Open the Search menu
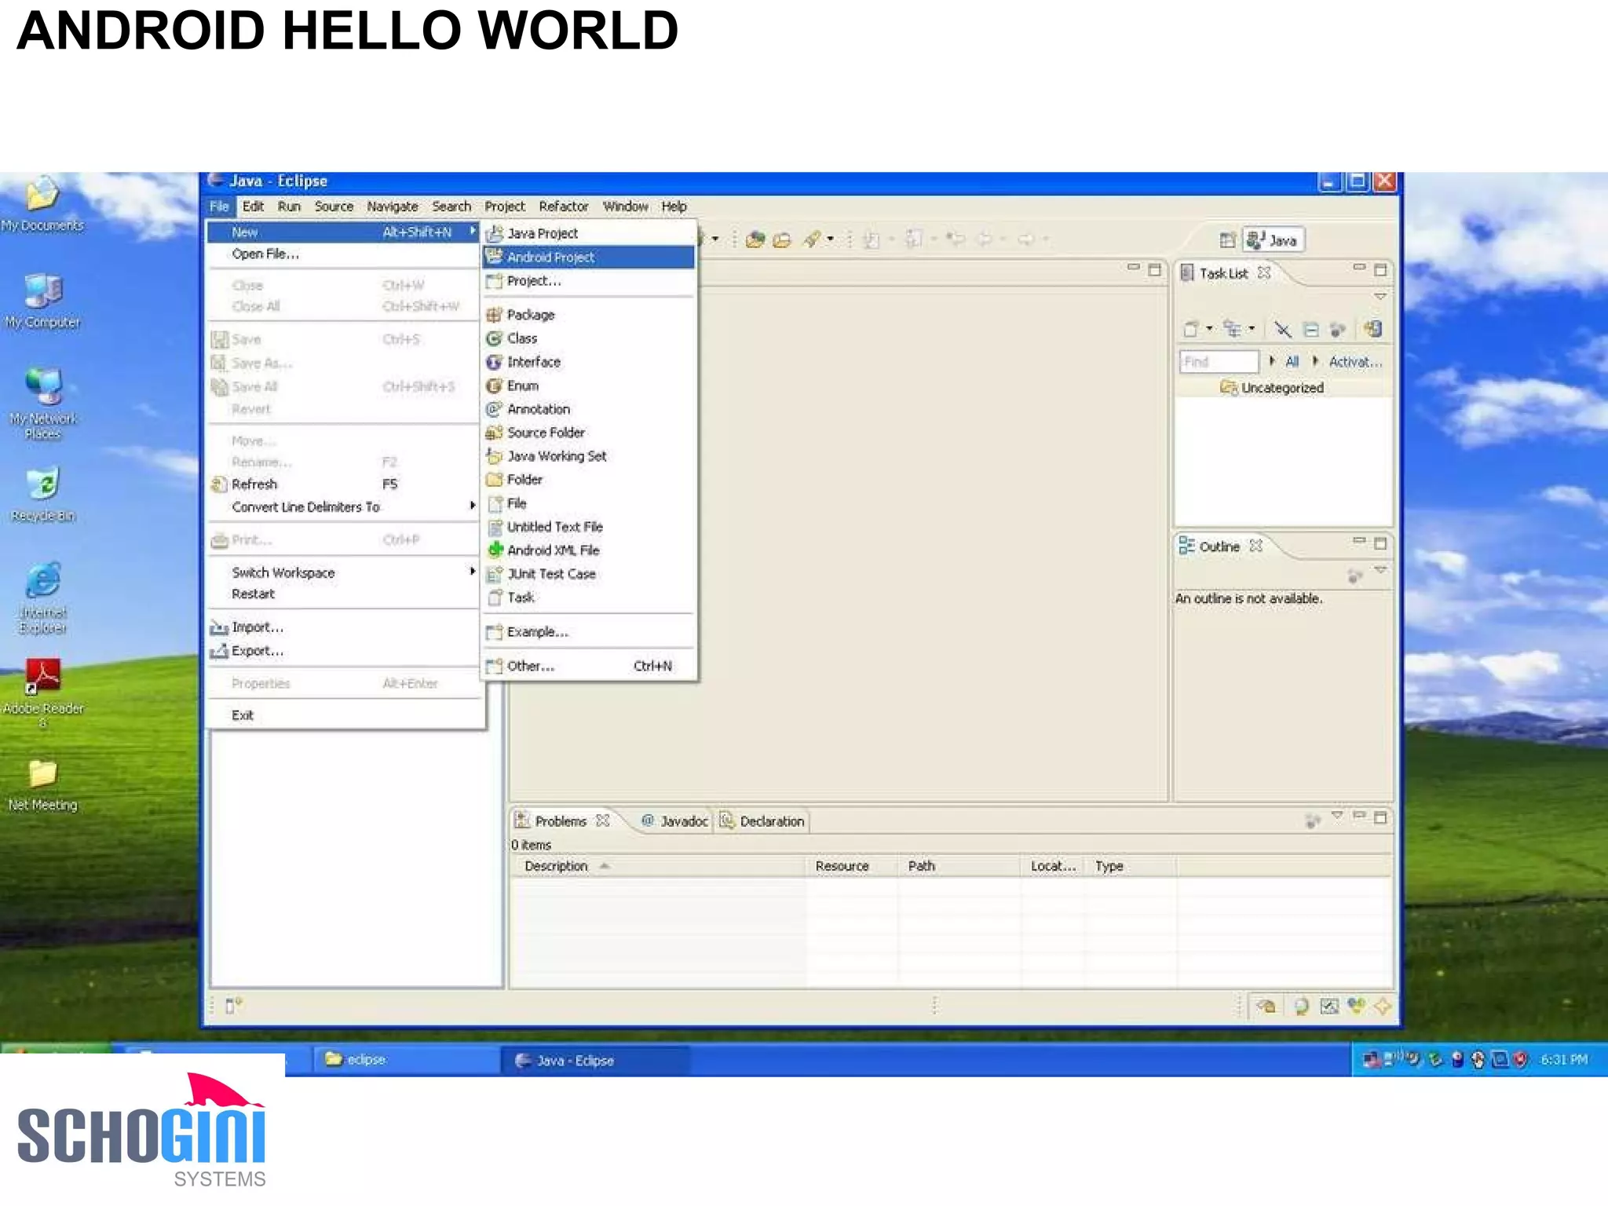 pos(451,206)
